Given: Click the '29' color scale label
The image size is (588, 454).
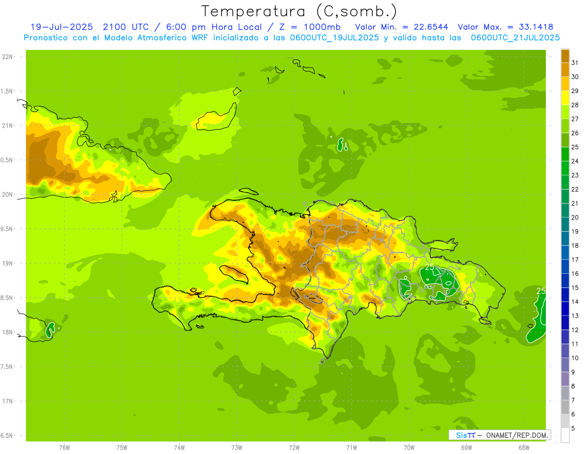Looking at the screenshot, I should (575, 91).
